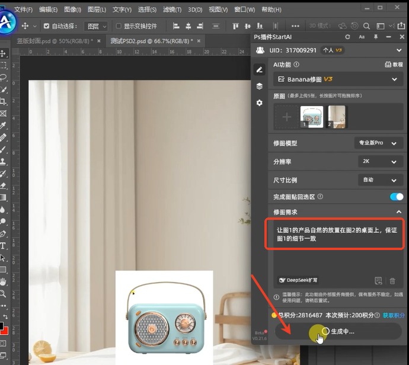Click the Search magnifier icon in options bar
This screenshot has height=365, width=409.
[x=366, y=26]
